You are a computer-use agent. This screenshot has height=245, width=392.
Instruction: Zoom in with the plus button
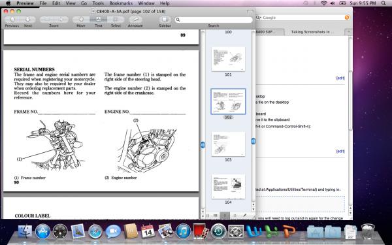pyautogui.click(x=61, y=20)
